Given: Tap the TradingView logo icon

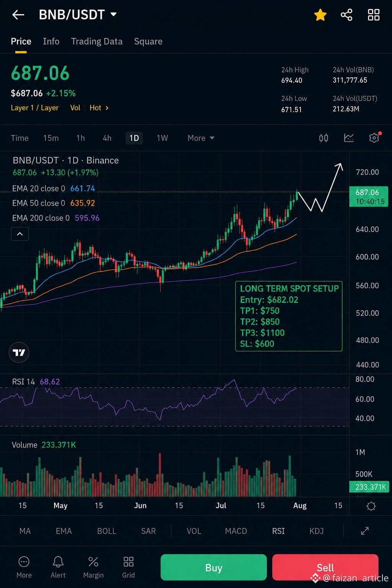Looking at the screenshot, I should coord(19,353).
